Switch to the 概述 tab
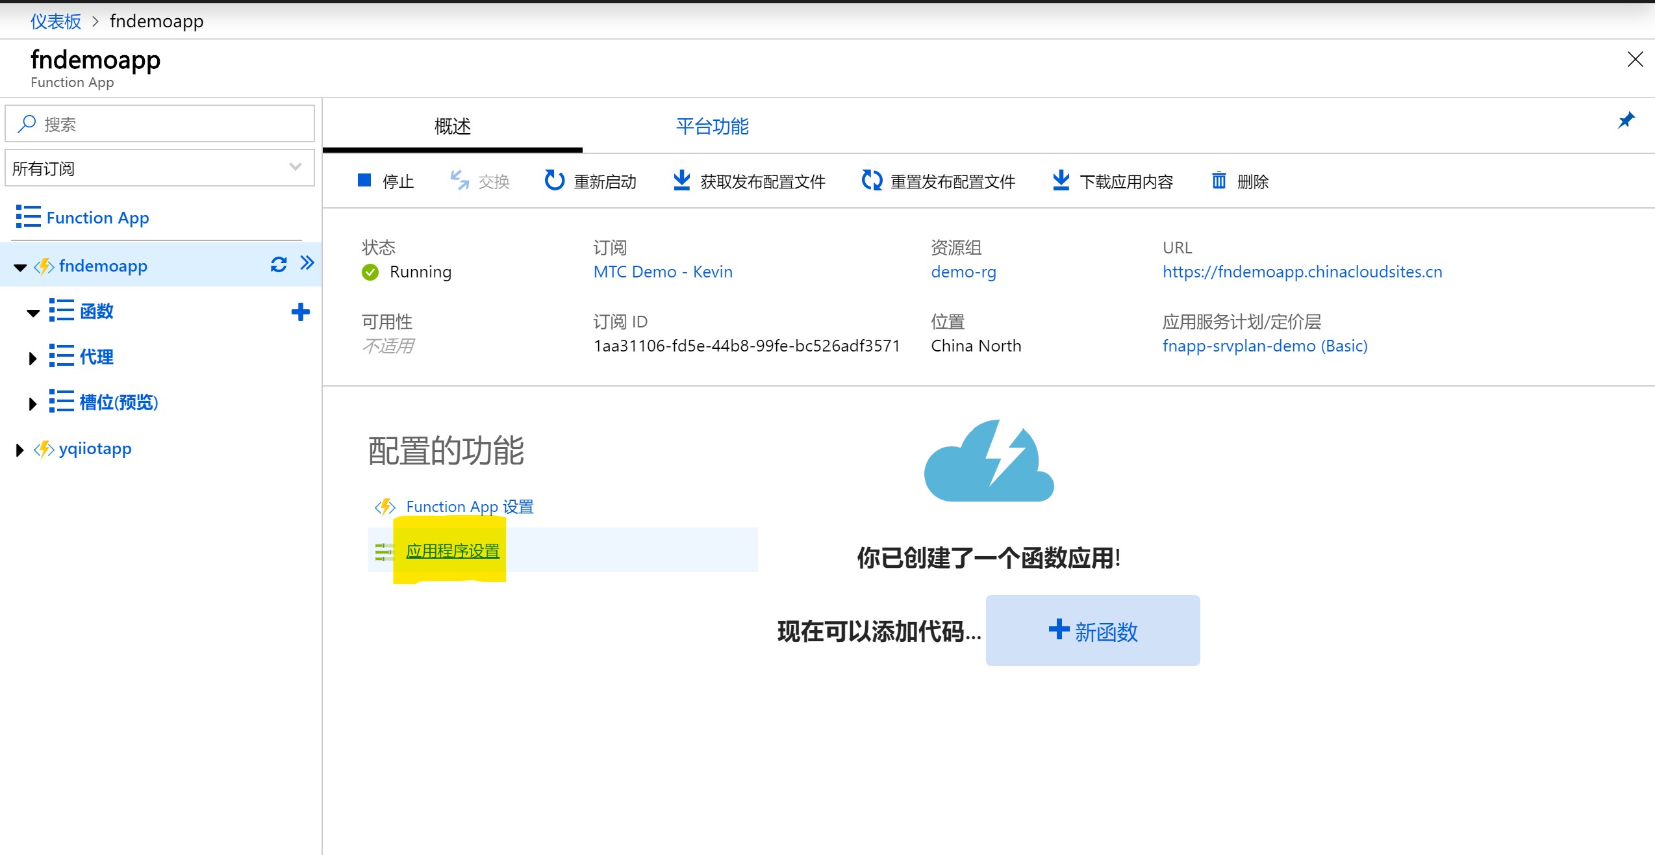Viewport: 1655px width, 855px height. 453,126
